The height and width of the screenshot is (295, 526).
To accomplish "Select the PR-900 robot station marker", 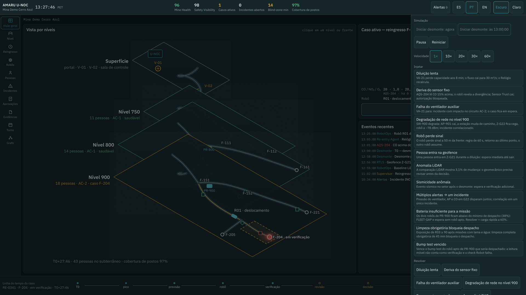I will click(209, 186).
